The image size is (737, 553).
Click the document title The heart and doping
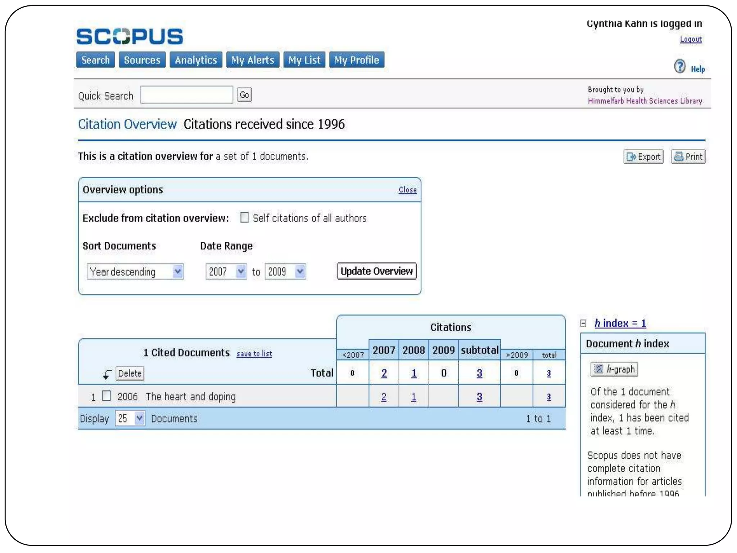(191, 396)
